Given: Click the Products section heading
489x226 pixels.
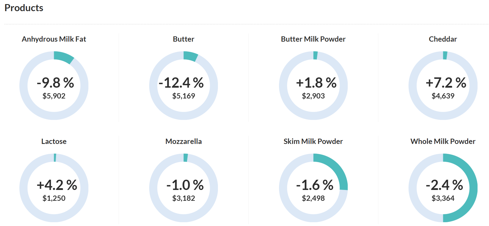Looking at the screenshot, I should pyautogui.click(x=24, y=8).
